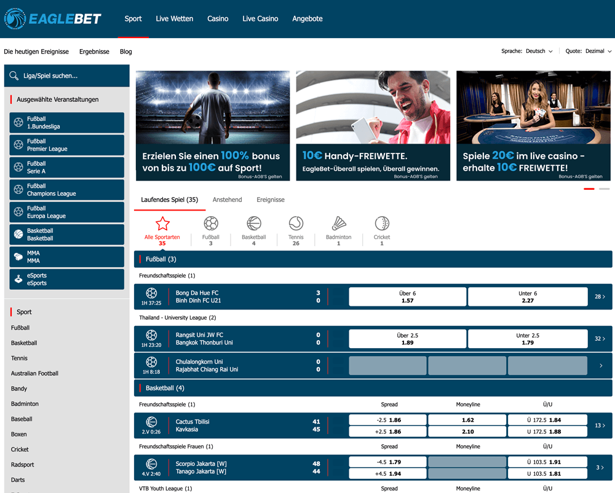This screenshot has height=493, width=615.
Task: Expand markets arrow for Chulalongkorn Uni match
Action: tap(601, 365)
